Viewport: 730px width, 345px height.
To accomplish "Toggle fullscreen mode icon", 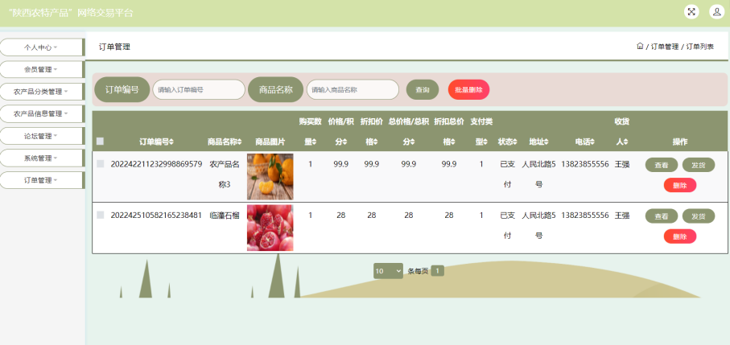I will click(x=691, y=11).
